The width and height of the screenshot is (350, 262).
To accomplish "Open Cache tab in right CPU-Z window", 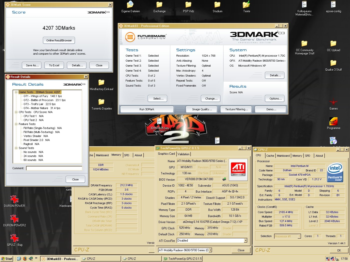I will [270, 156].
